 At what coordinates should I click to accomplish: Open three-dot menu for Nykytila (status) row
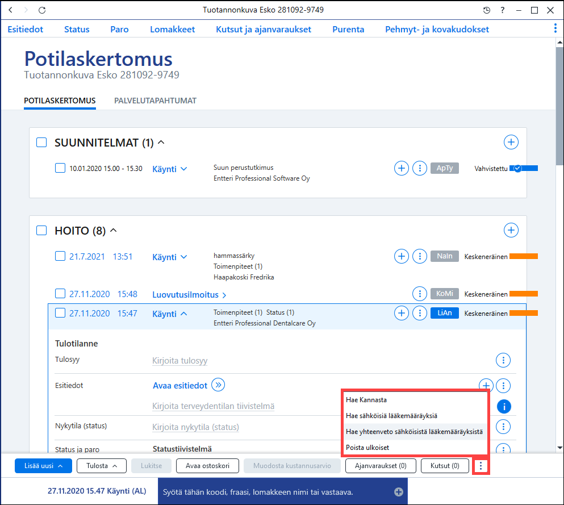503,427
